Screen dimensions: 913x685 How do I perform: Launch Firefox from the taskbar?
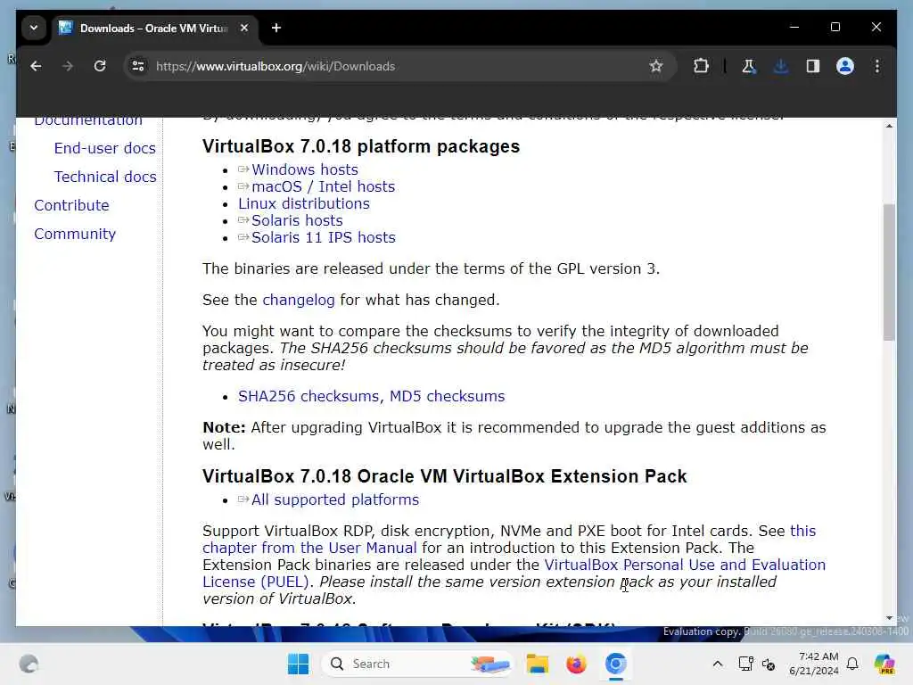(x=577, y=664)
